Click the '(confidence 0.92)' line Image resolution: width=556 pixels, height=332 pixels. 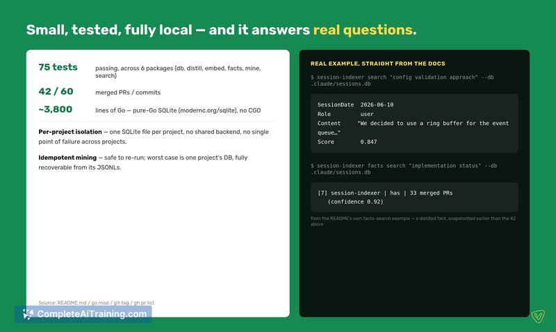(x=355, y=201)
